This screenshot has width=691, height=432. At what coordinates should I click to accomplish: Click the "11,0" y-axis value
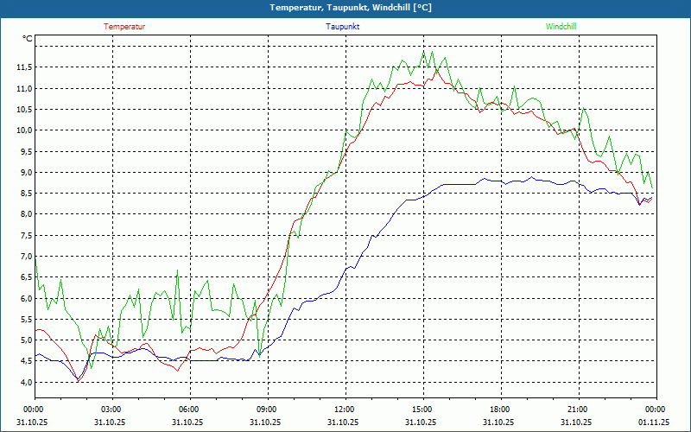(24, 88)
